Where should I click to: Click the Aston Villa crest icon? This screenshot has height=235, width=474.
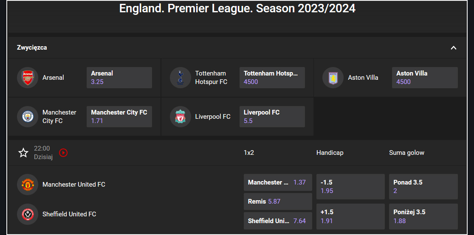[333, 78]
